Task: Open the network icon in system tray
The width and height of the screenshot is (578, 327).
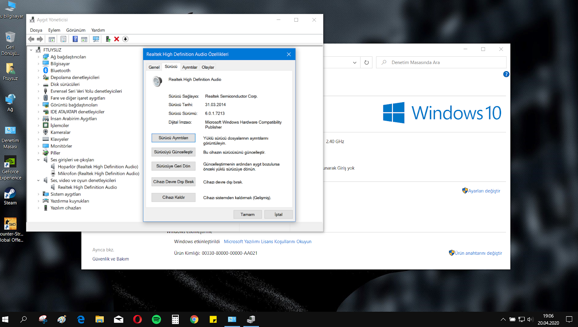Action: click(x=521, y=319)
